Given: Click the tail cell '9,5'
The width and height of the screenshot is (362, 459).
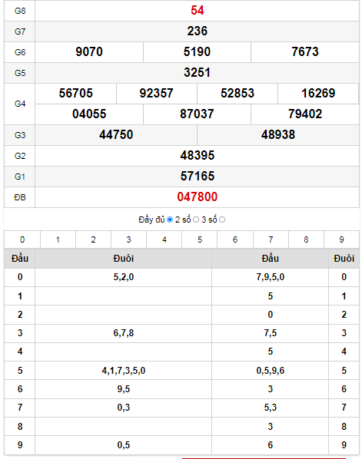Looking at the screenshot, I should [x=124, y=389].
